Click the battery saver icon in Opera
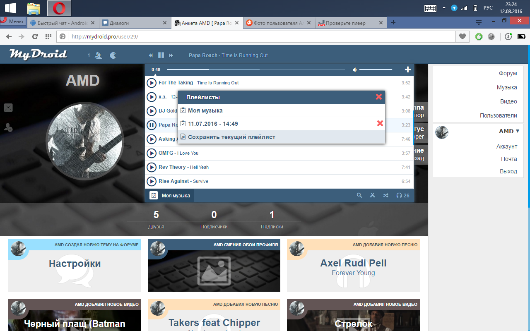This screenshot has width=530, height=331. coord(521,36)
